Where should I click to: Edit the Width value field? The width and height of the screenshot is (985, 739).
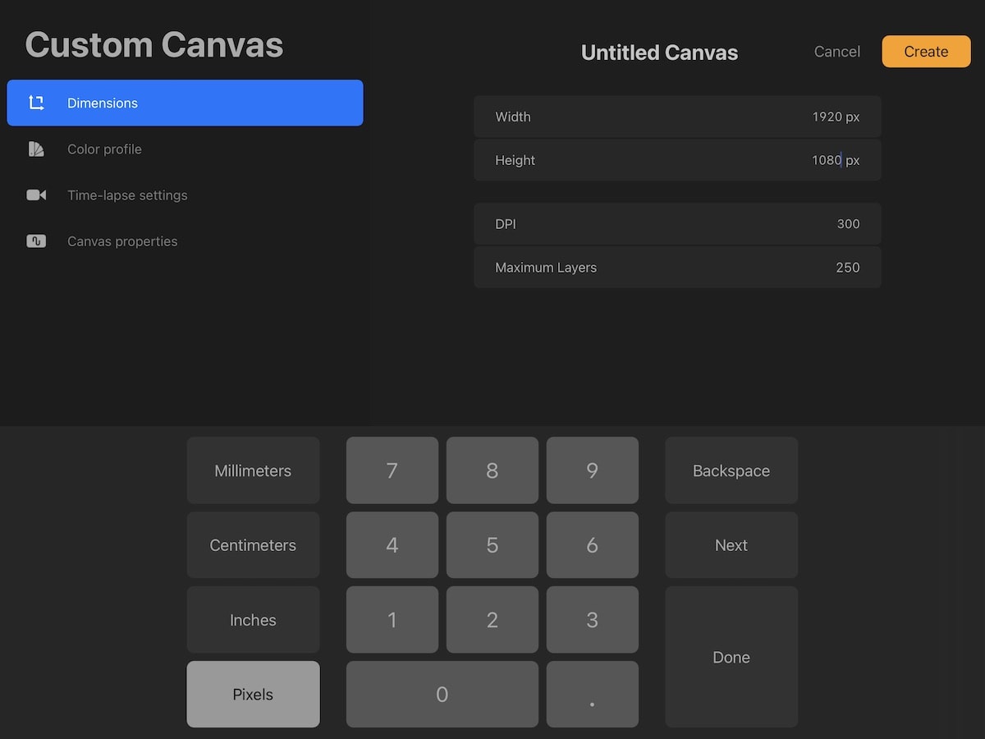[835, 117]
